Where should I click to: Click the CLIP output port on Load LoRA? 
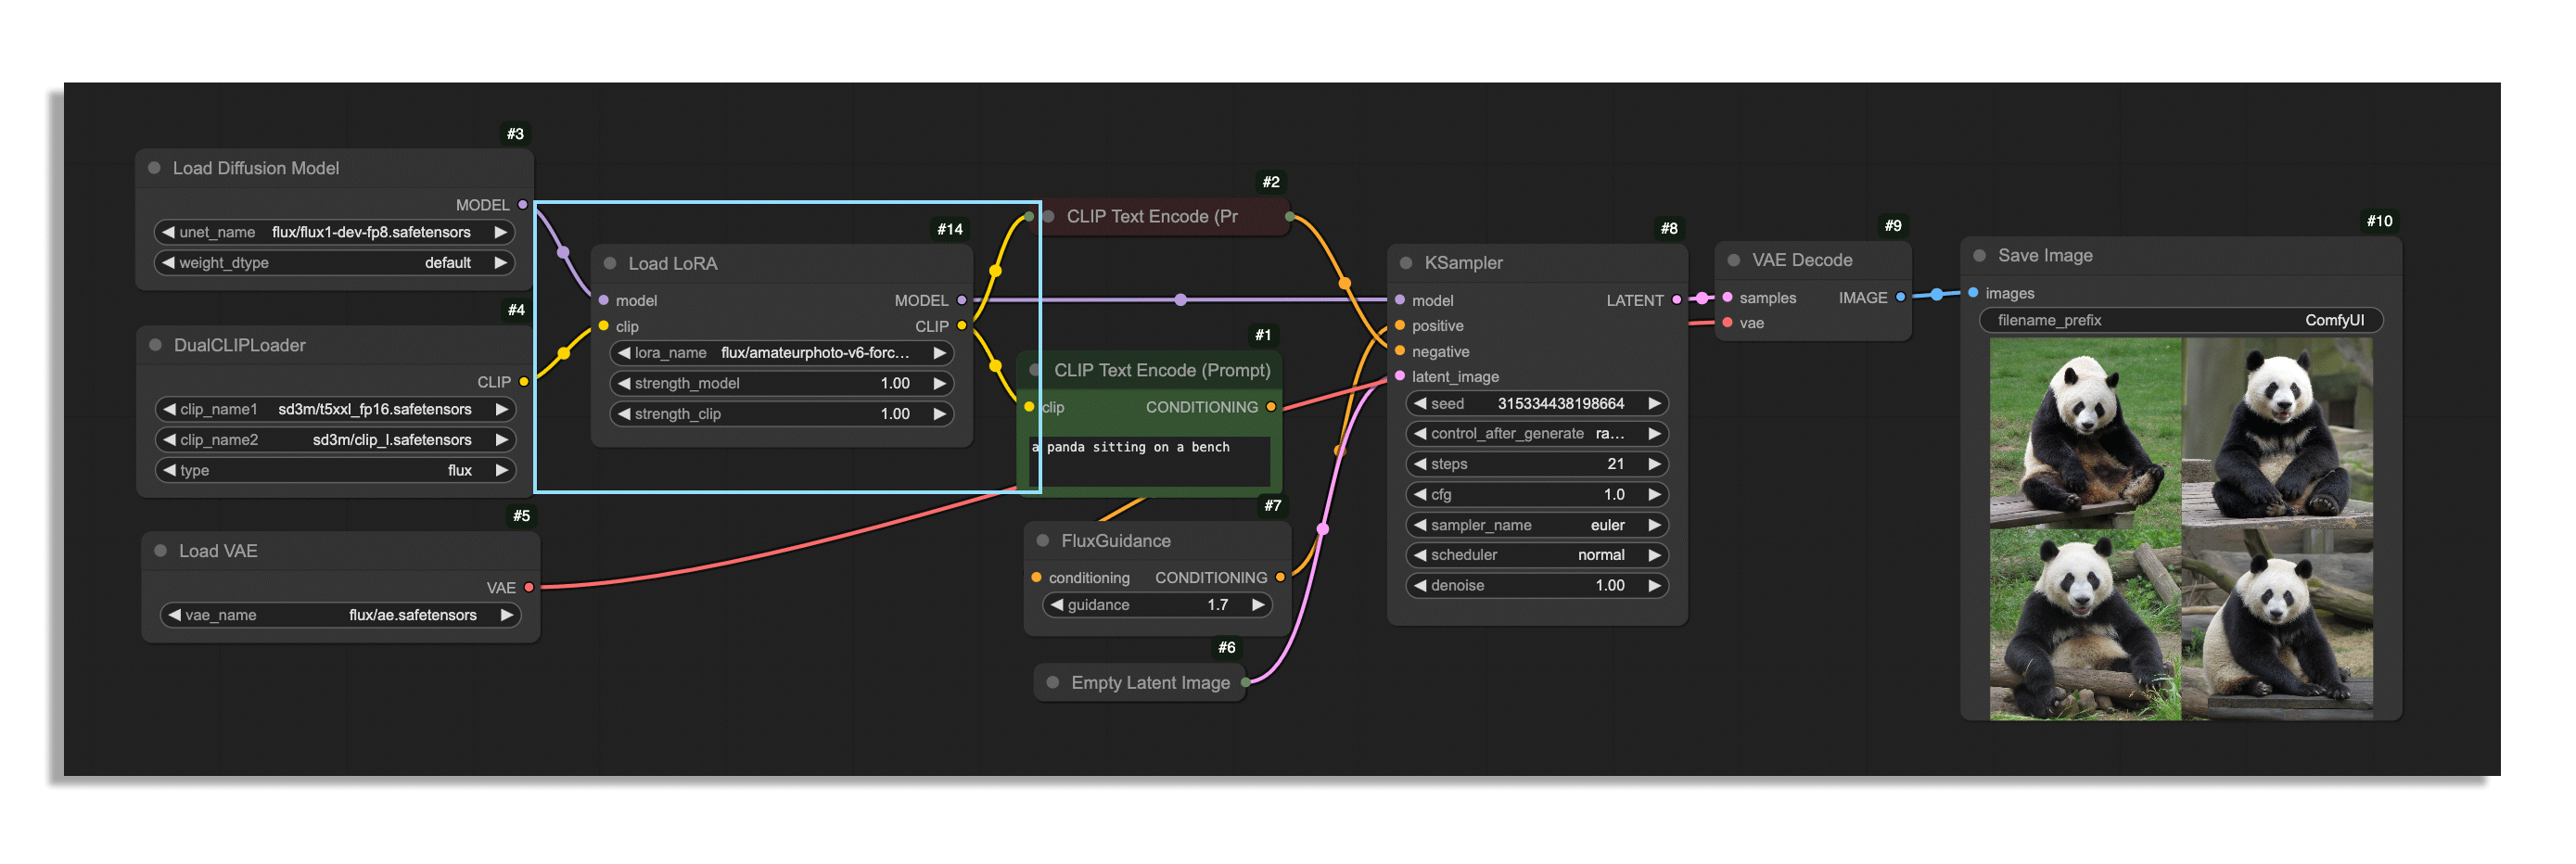(x=962, y=325)
